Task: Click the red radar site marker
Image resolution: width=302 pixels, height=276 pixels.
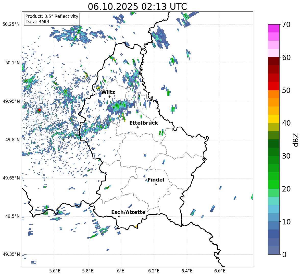Action: pos(39,110)
